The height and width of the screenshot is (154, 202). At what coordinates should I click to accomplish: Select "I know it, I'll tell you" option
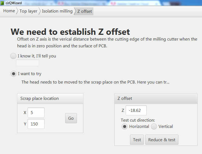[13, 56]
